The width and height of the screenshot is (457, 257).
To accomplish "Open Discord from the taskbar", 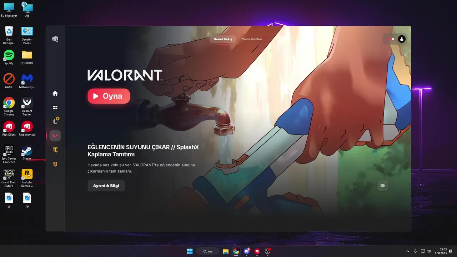I will point(246,251).
